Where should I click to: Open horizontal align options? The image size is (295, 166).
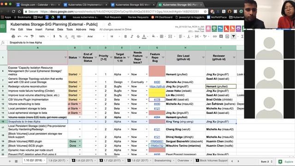point(180,36)
